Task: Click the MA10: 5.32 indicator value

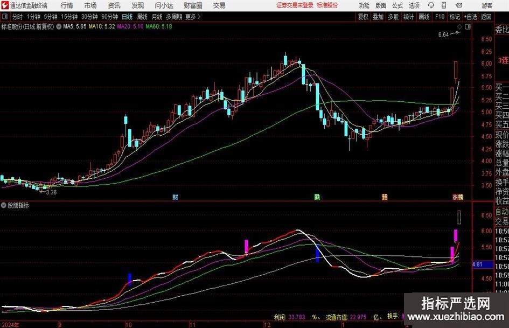Action: click(102, 26)
